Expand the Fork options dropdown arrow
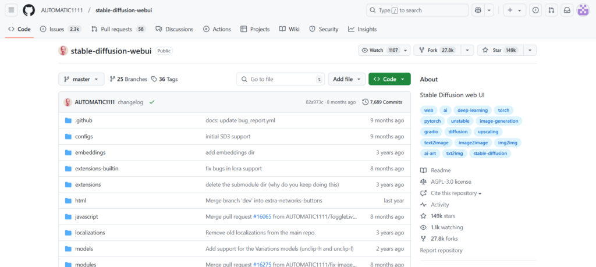This screenshot has width=596, height=267. click(467, 50)
